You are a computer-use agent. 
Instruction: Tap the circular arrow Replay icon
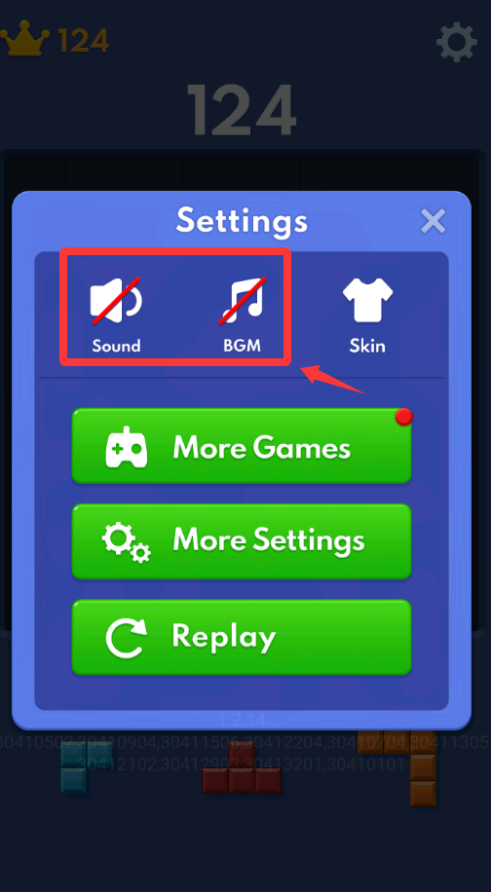[127, 637]
